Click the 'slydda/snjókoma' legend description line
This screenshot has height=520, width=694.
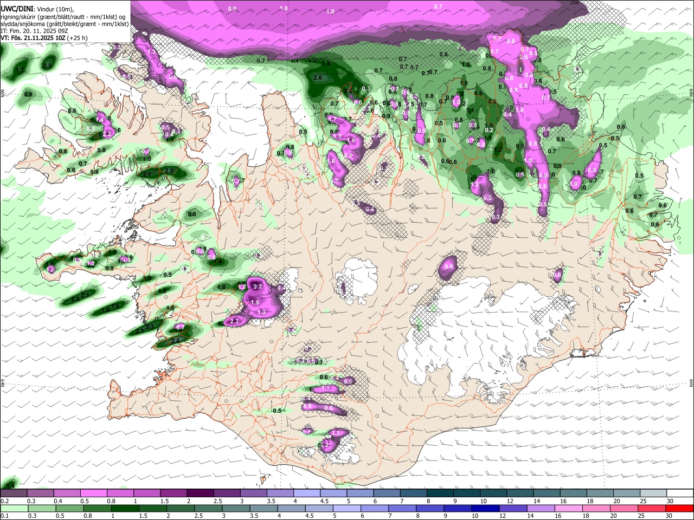65,23
